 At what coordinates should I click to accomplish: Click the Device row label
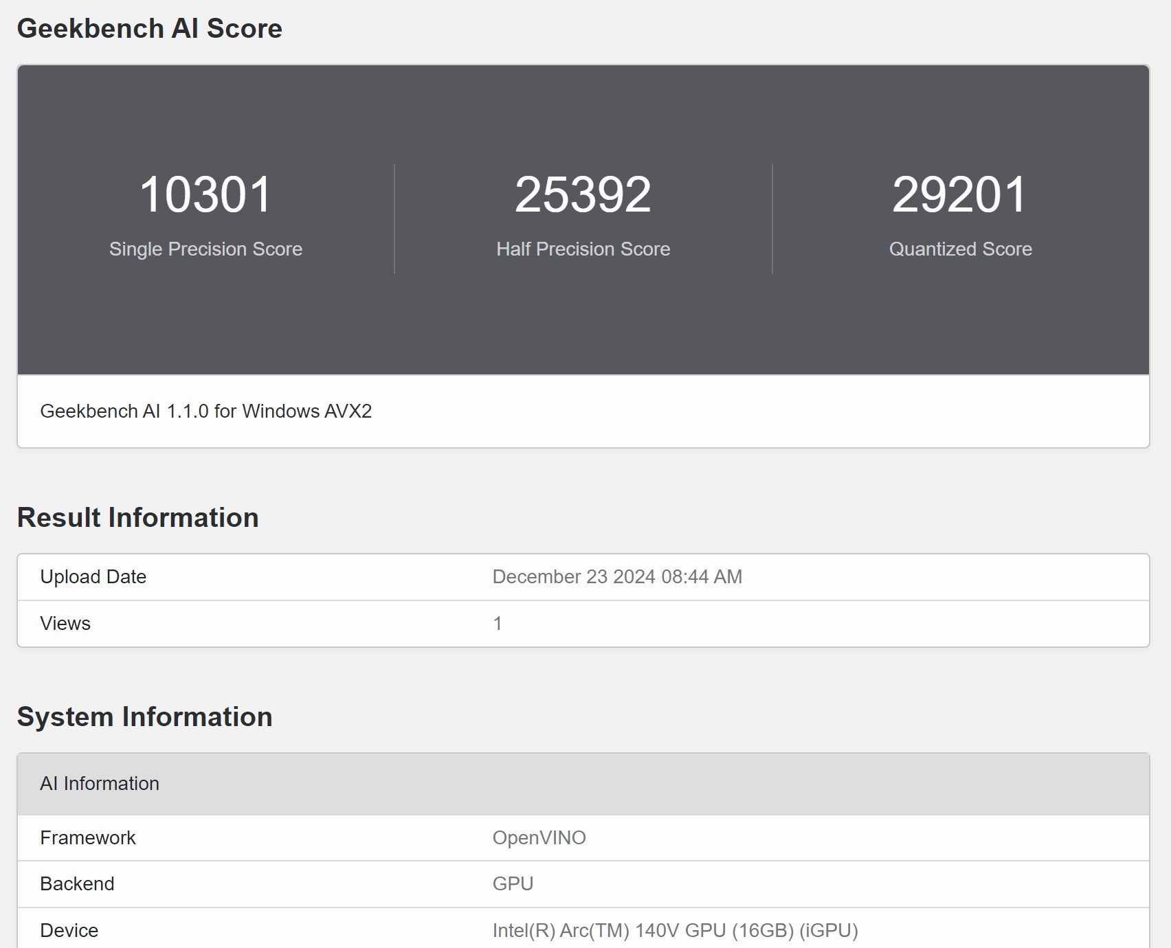point(69,930)
